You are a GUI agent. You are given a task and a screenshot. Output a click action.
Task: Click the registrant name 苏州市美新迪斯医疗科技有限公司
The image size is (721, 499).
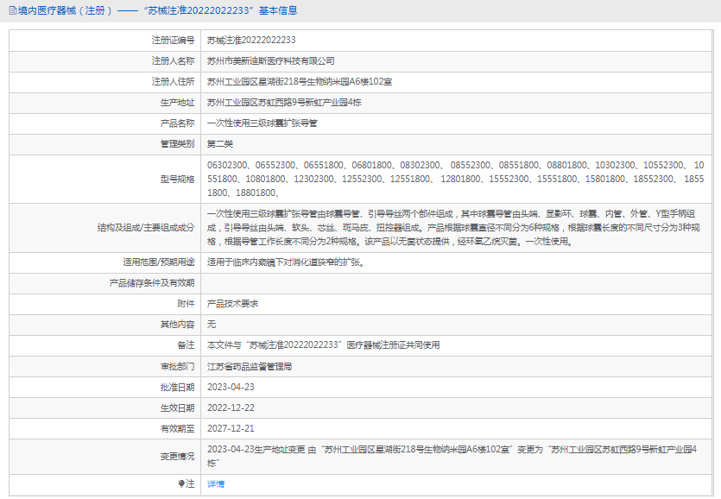point(271,61)
